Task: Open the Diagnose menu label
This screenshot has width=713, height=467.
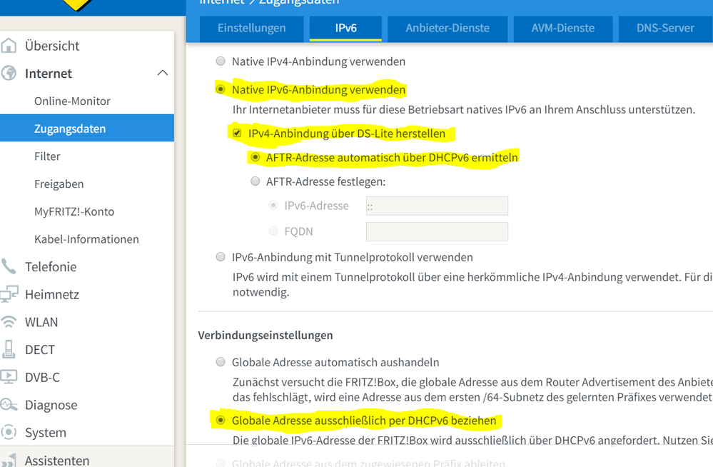Action: point(51,405)
